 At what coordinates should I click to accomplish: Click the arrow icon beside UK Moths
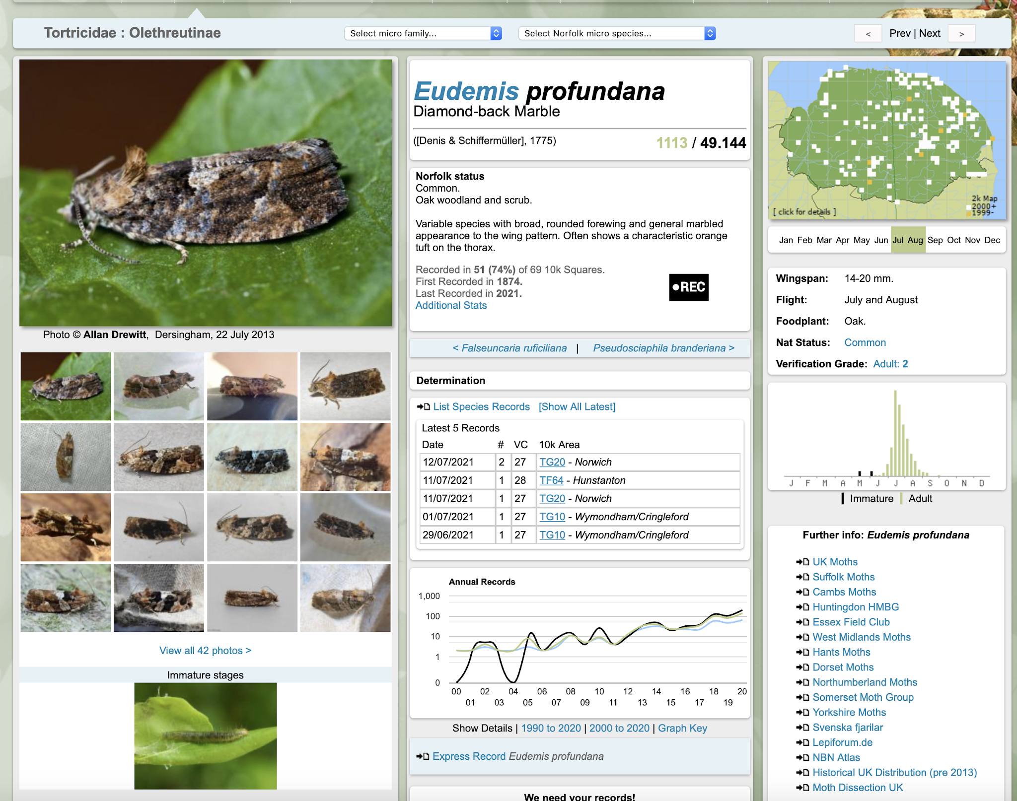tap(802, 562)
